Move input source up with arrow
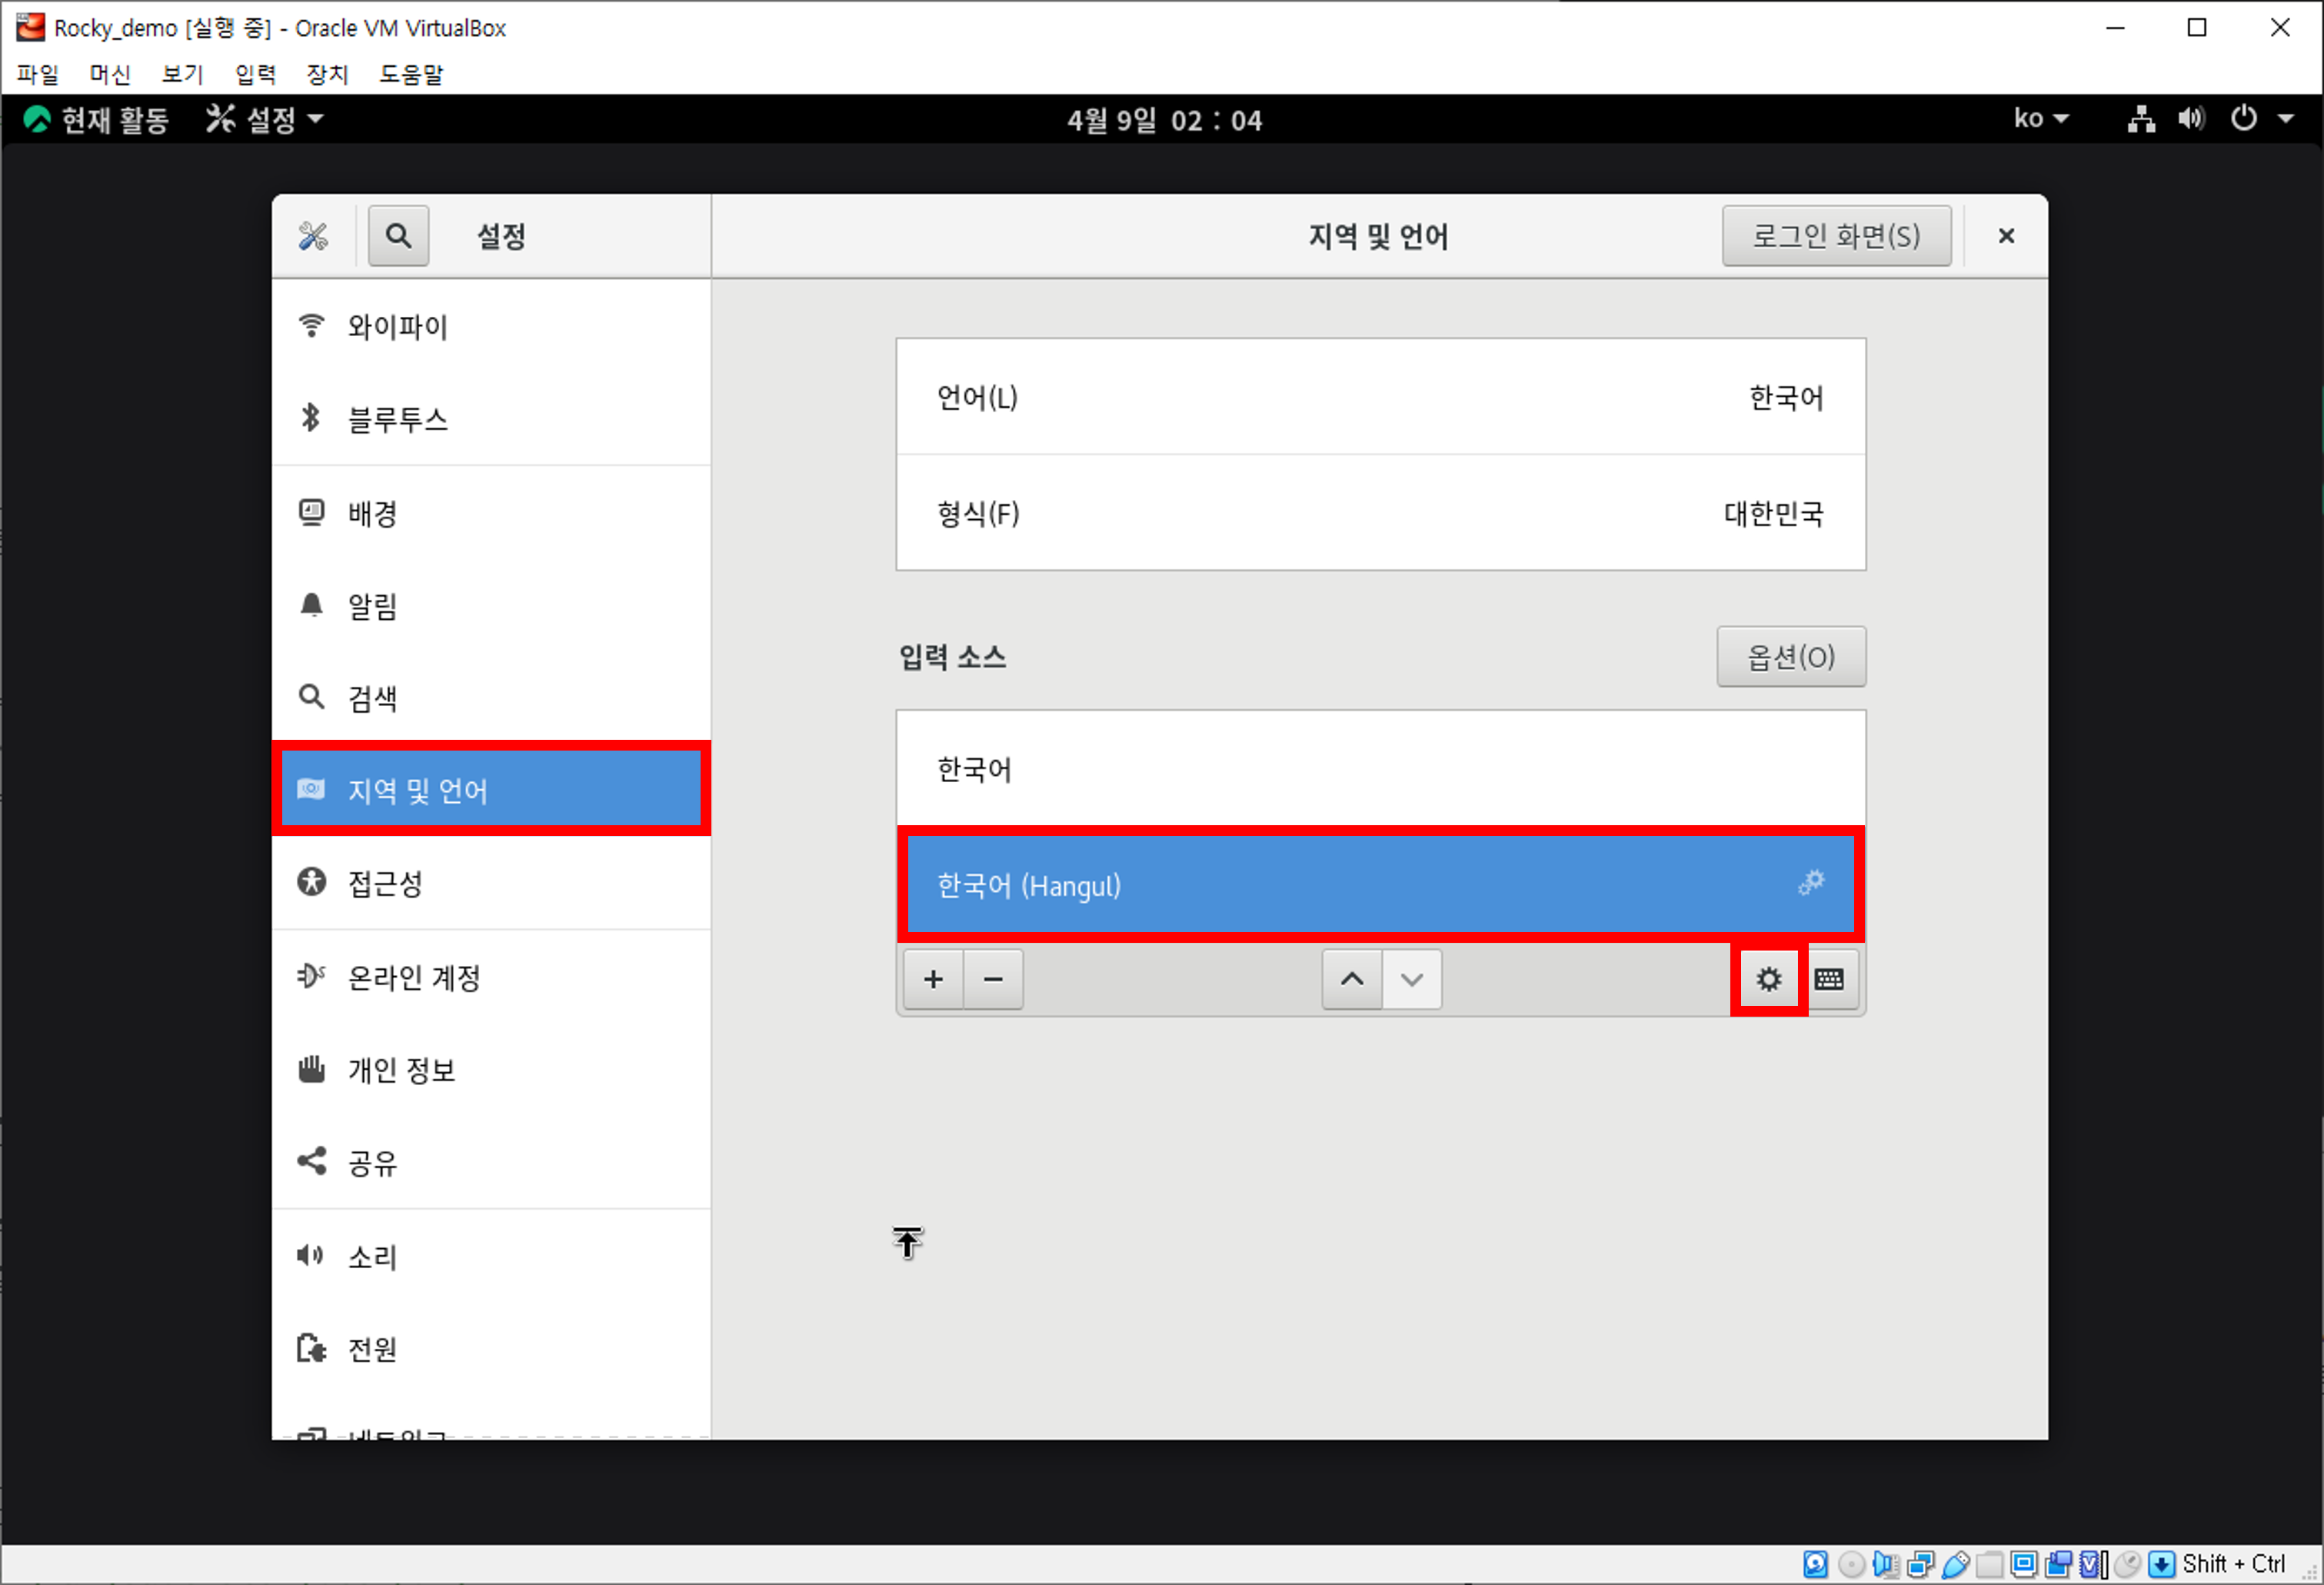This screenshot has height=1585, width=2324. point(1351,979)
